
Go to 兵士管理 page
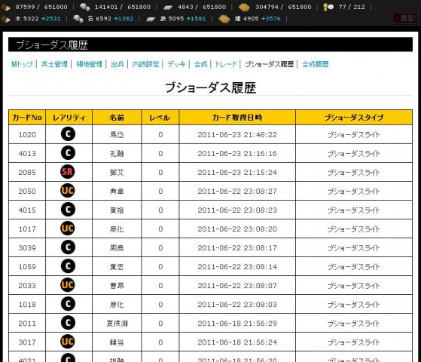[54, 64]
